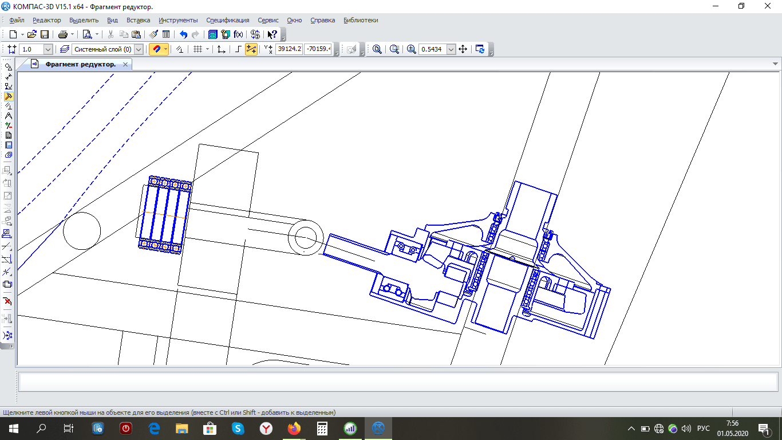The height and width of the screenshot is (440, 782).
Task: Click the Save document icon
Action: (44, 34)
